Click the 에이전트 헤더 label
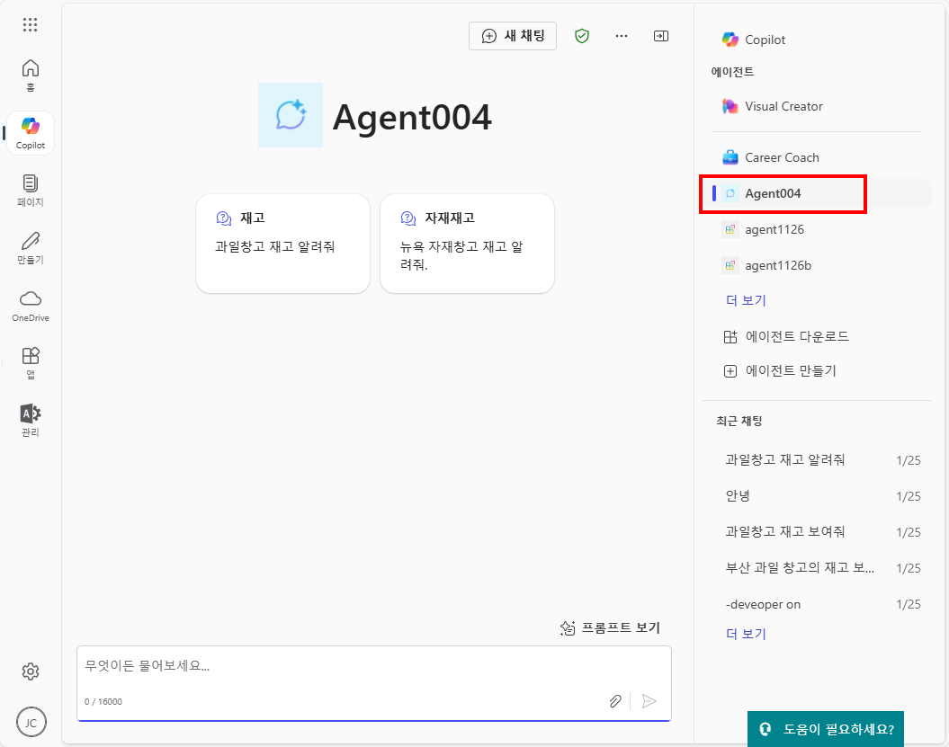 pos(732,72)
